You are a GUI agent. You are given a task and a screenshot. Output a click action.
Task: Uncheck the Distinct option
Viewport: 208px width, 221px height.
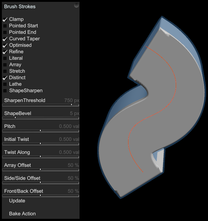click(5, 78)
